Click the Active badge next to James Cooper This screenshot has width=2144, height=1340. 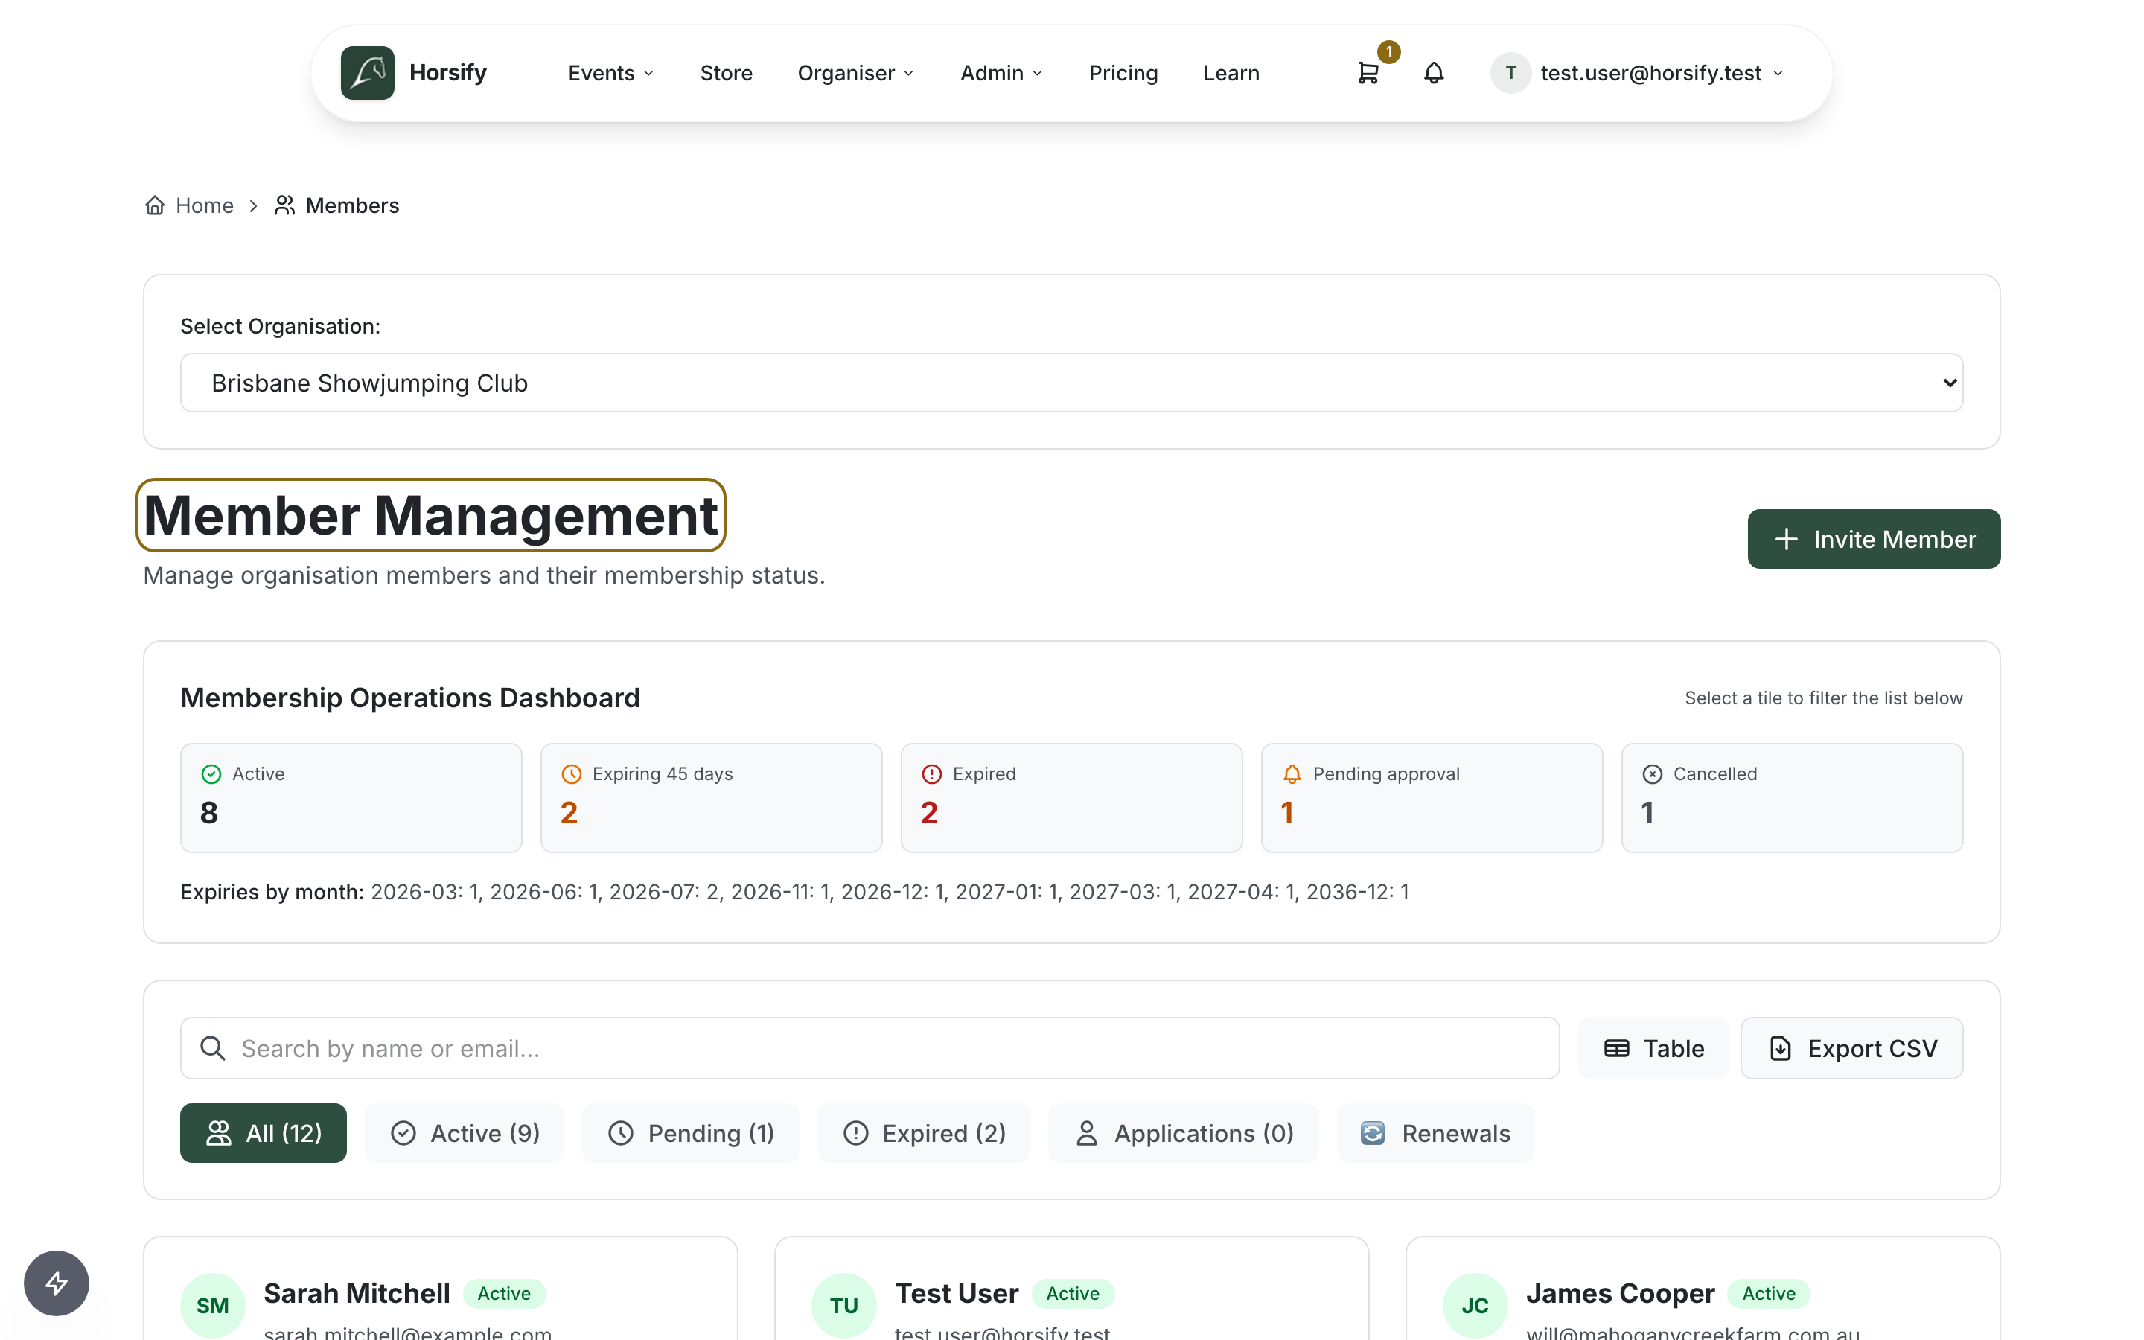click(x=1768, y=1293)
